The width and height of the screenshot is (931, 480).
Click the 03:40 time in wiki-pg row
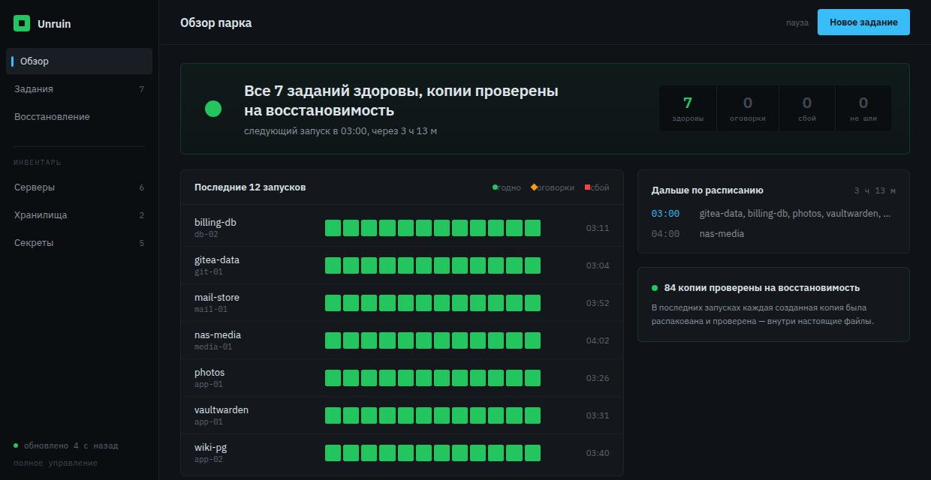click(598, 453)
